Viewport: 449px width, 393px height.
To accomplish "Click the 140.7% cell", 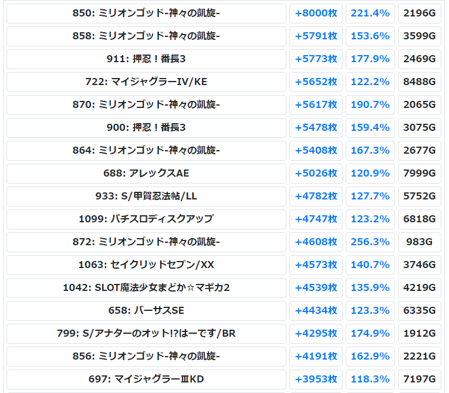I will point(370,265).
